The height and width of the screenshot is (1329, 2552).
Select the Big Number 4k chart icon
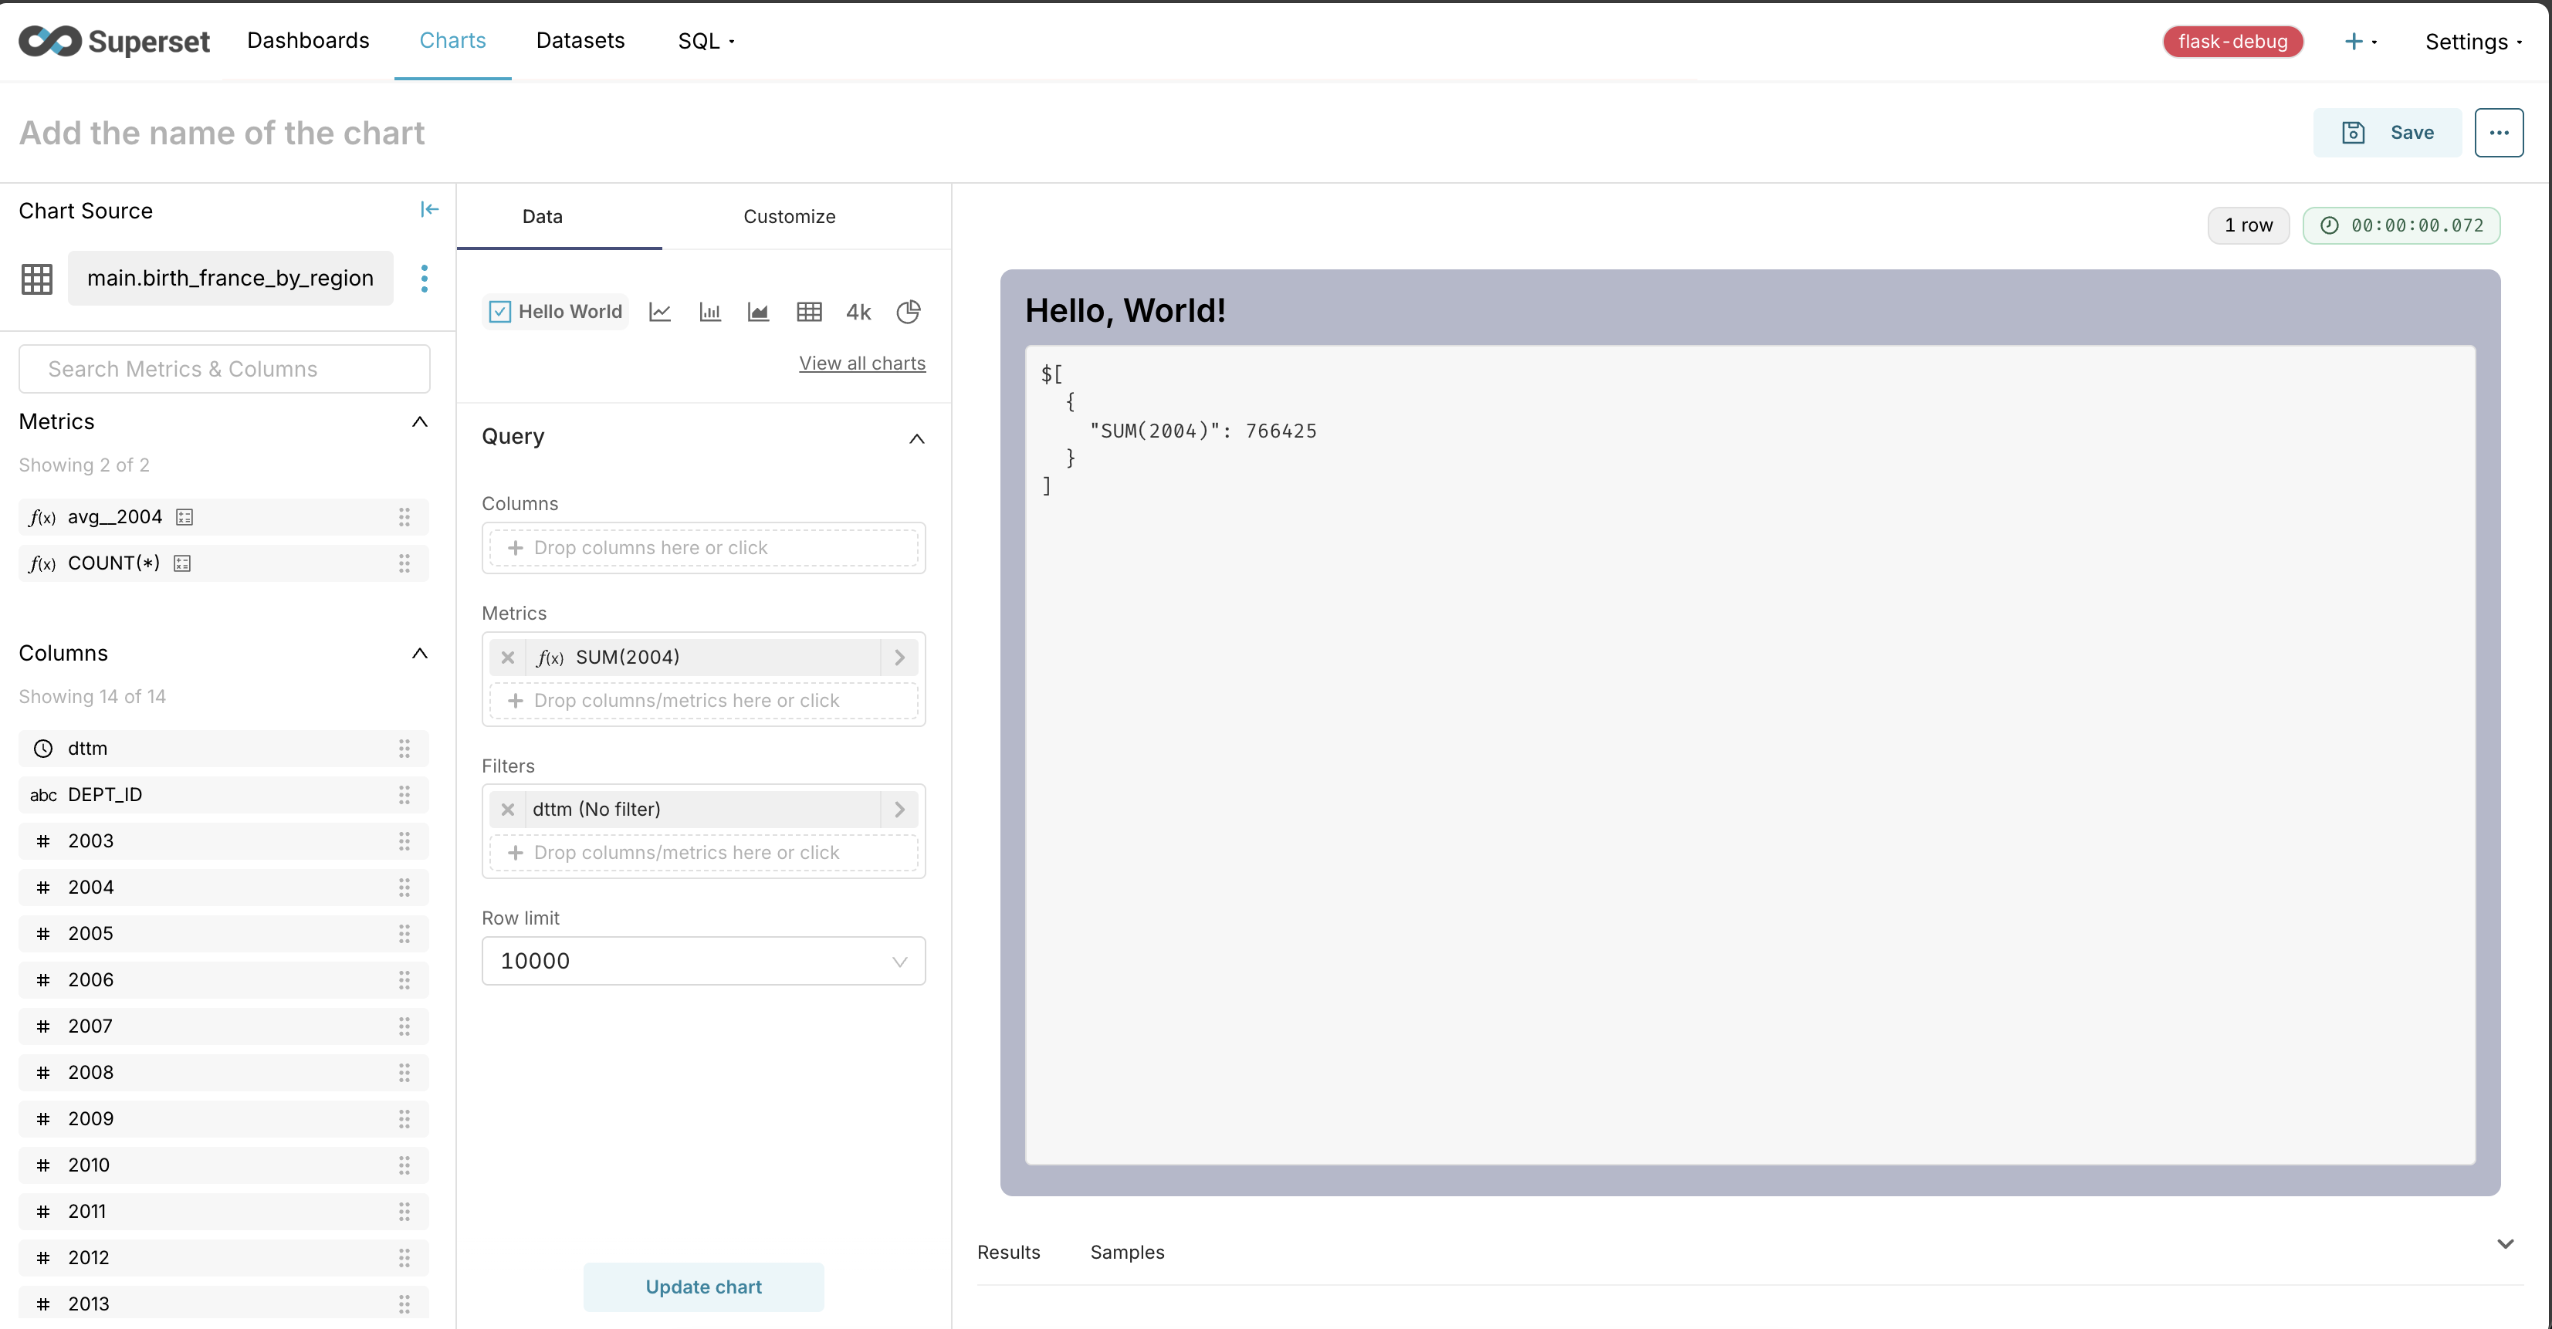[x=858, y=312]
